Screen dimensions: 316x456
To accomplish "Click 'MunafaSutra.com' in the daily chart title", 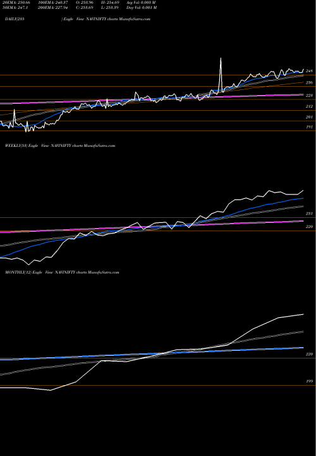I will (x=135, y=19).
